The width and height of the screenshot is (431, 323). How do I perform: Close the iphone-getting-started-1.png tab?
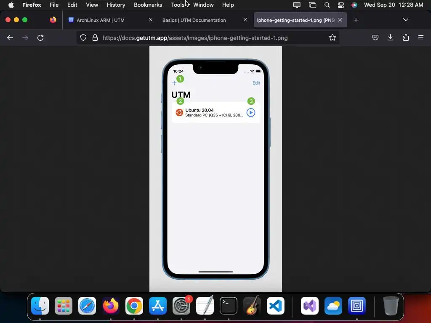(340, 20)
